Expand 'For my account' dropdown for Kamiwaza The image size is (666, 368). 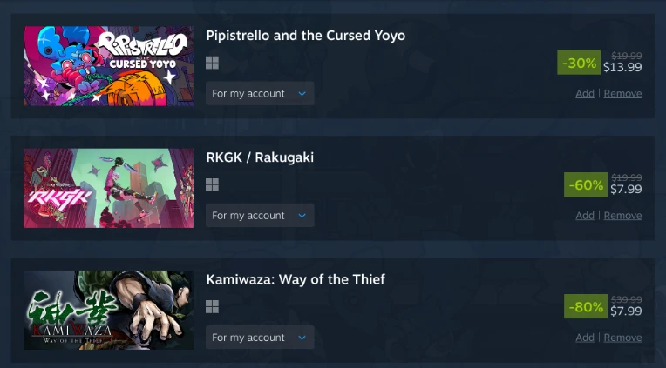[x=260, y=338]
